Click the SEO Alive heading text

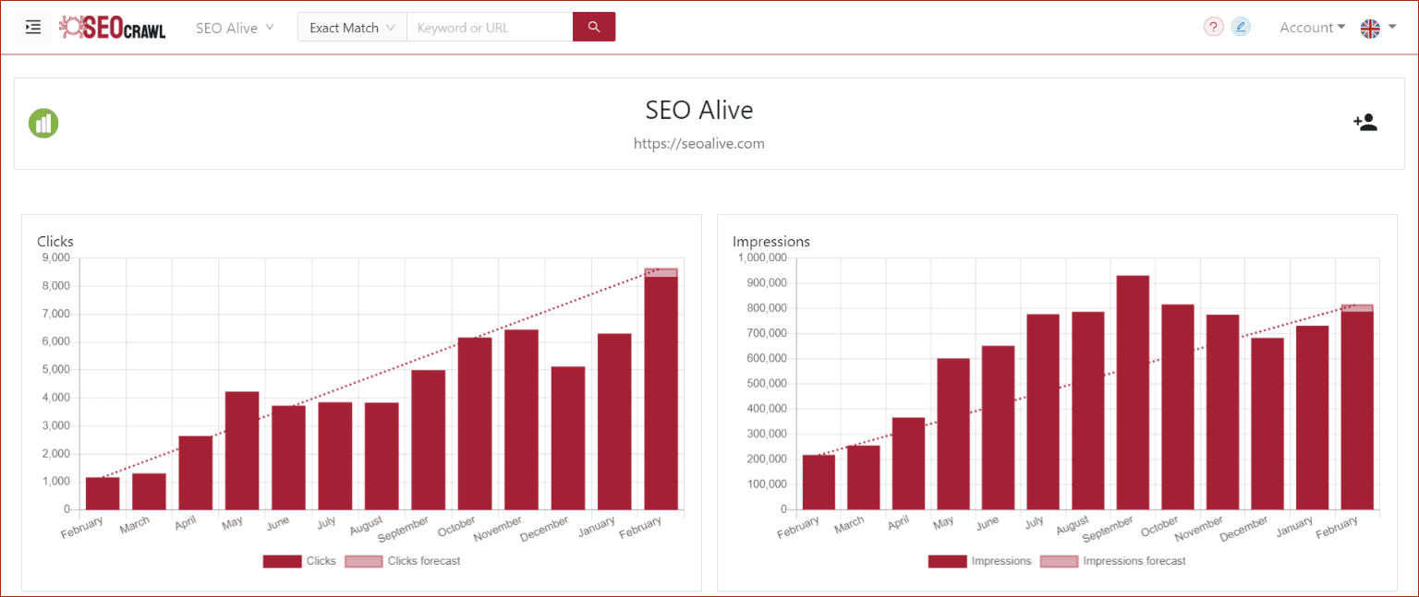[699, 110]
